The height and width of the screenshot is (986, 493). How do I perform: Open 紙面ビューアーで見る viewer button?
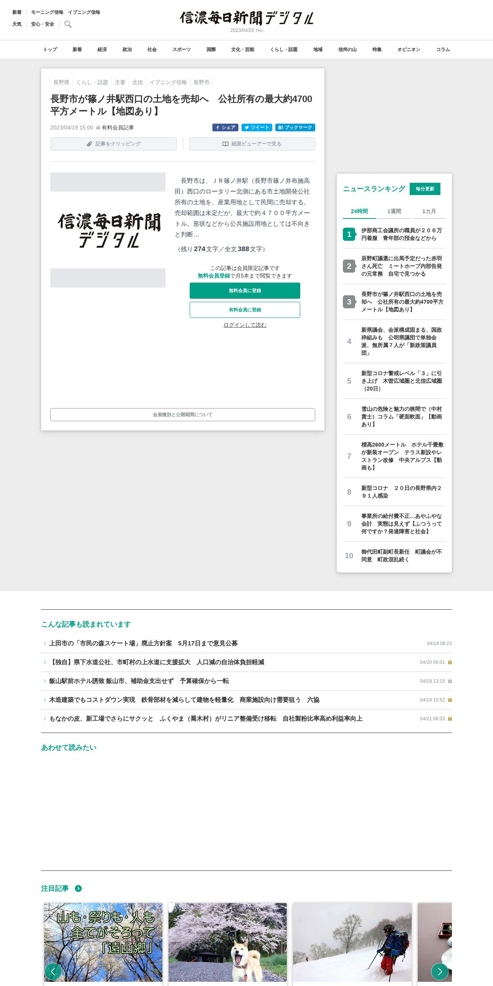pyautogui.click(x=252, y=144)
